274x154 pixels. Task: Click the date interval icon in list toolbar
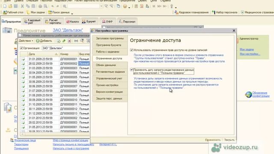(x=76, y=41)
